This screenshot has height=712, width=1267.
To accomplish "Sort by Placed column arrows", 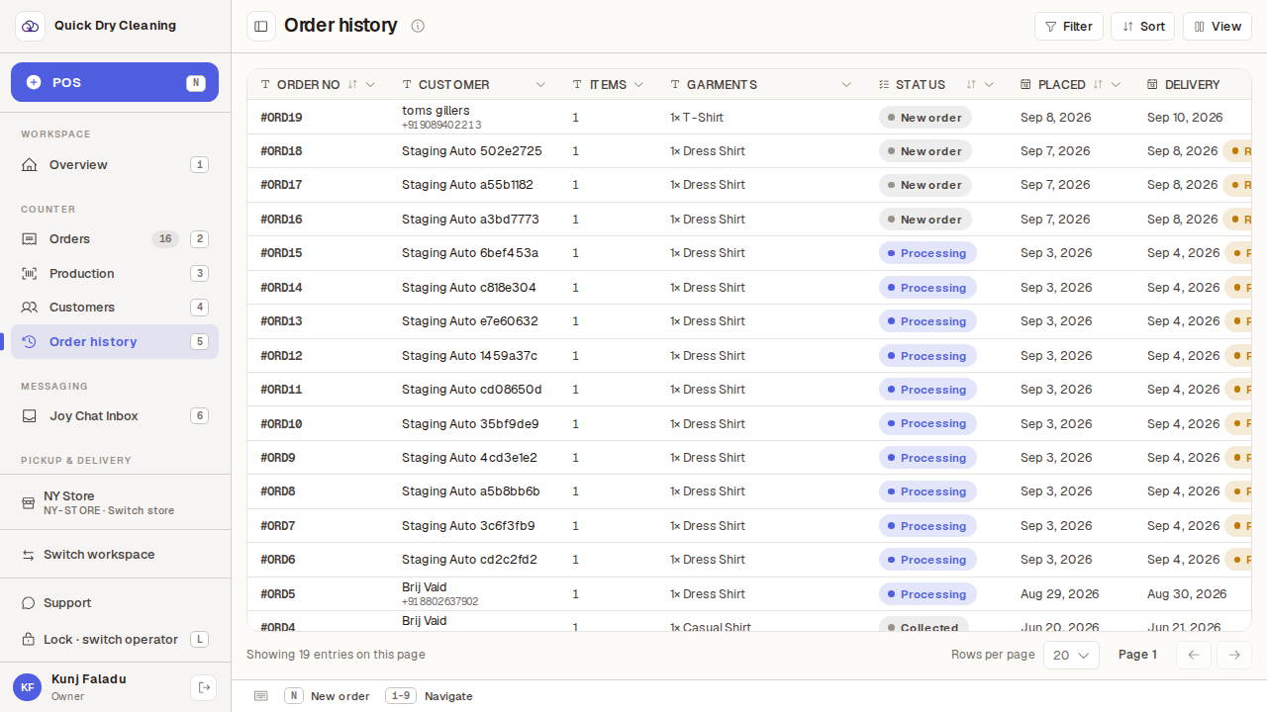I will click(x=1098, y=85).
